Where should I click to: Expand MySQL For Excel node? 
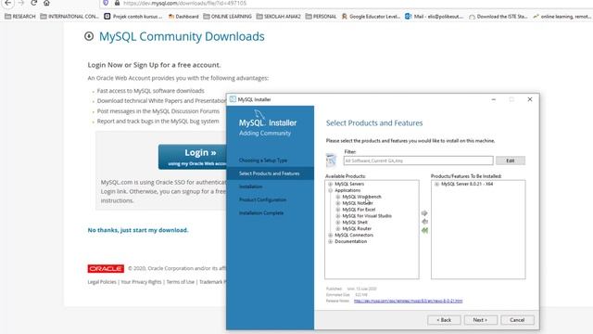tap(338, 210)
